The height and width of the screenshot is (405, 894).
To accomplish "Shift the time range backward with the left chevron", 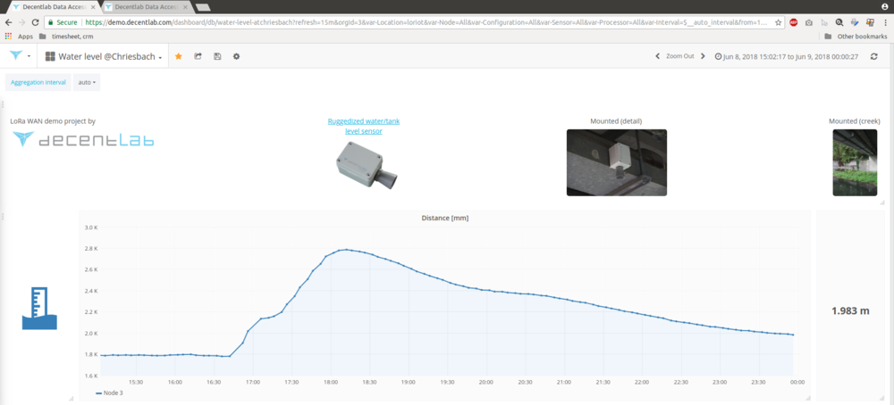I will tap(657, 56).
